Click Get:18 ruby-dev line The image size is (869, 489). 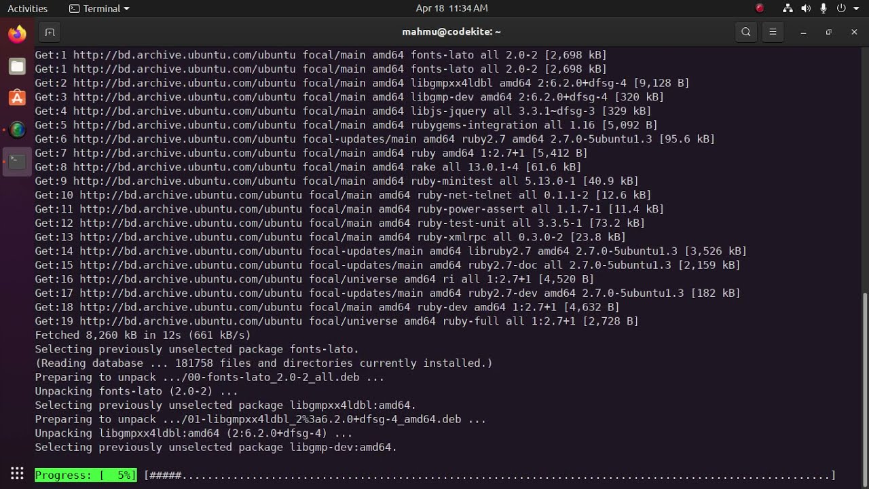point(327,307)
